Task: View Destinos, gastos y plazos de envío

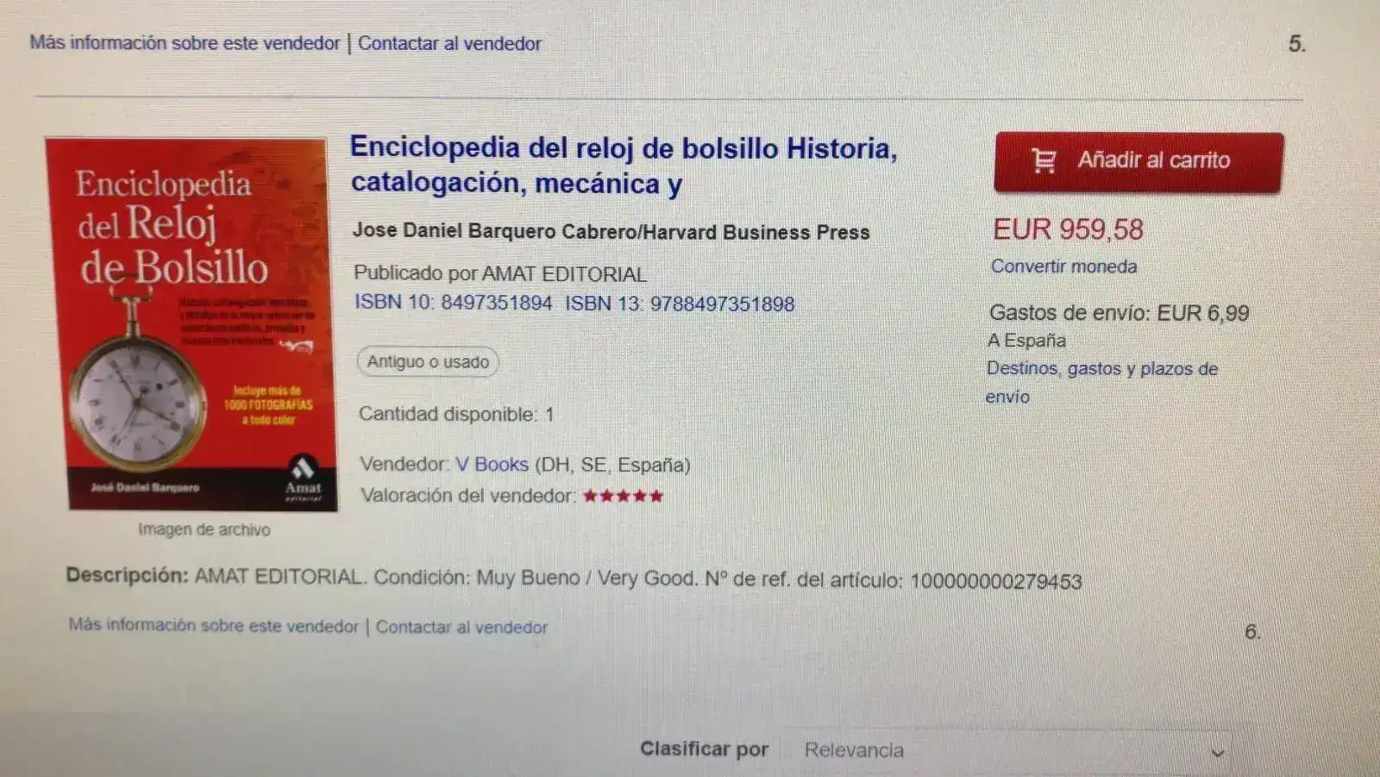Action: 1101,382
